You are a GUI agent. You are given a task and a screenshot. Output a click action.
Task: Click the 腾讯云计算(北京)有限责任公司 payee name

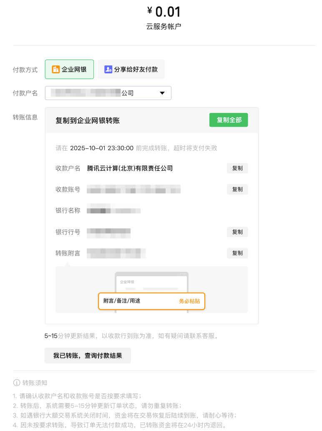(x=130, y=168)
